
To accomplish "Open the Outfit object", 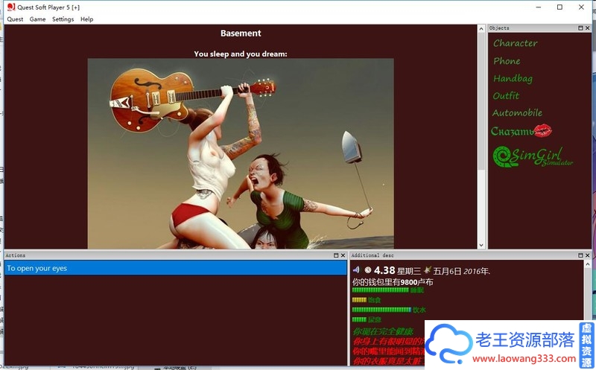I will click(506, 96).
